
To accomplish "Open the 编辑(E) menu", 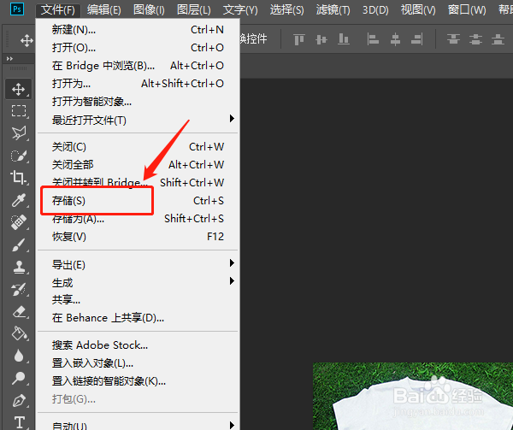I will click(103, 9).
